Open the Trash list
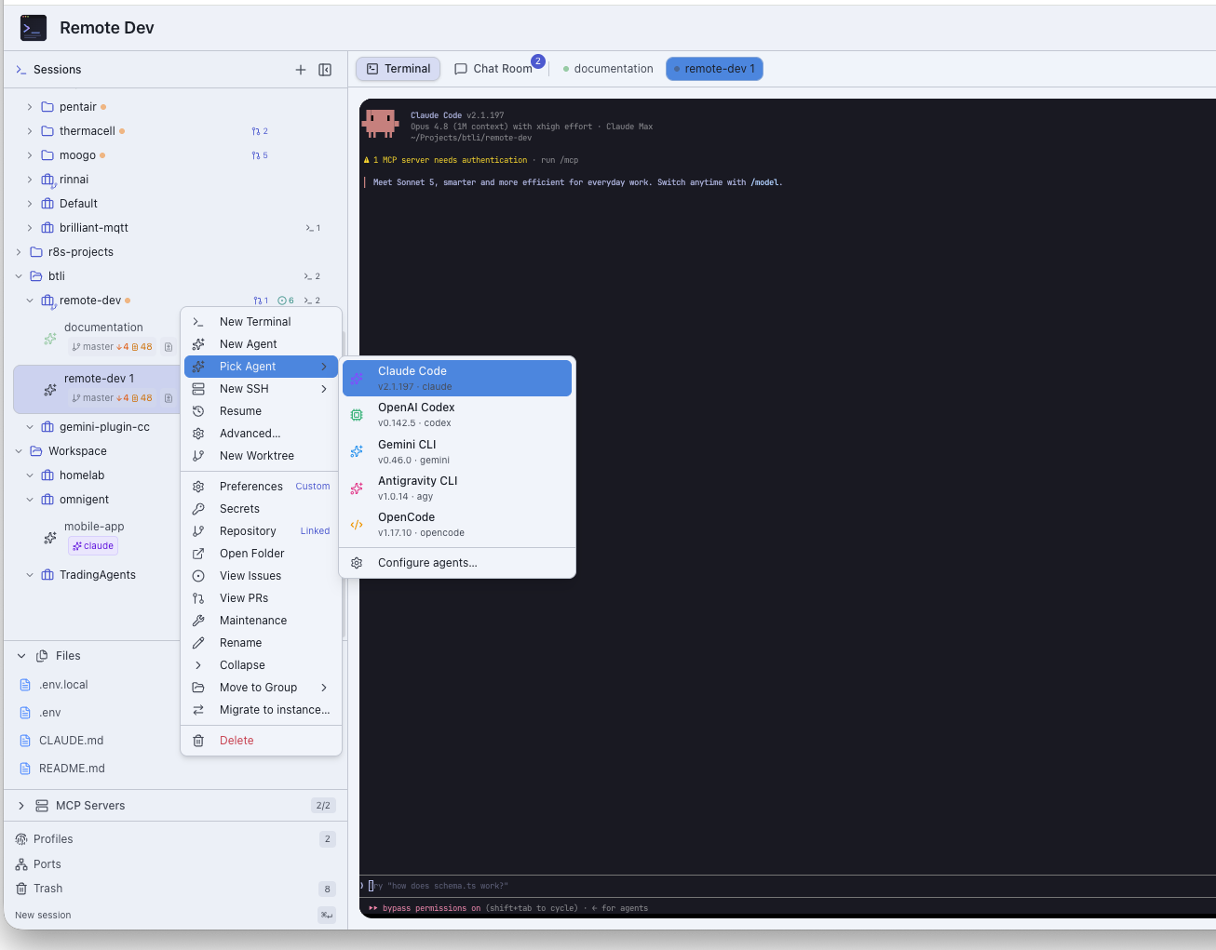 175,889
